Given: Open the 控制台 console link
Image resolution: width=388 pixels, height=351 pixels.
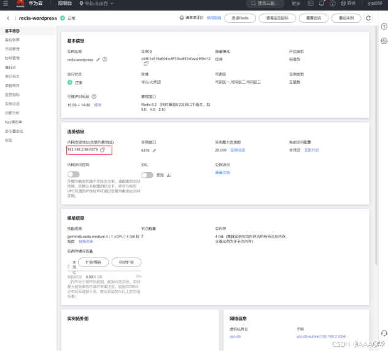Looking at the screenshot, I should click(65, 3).
